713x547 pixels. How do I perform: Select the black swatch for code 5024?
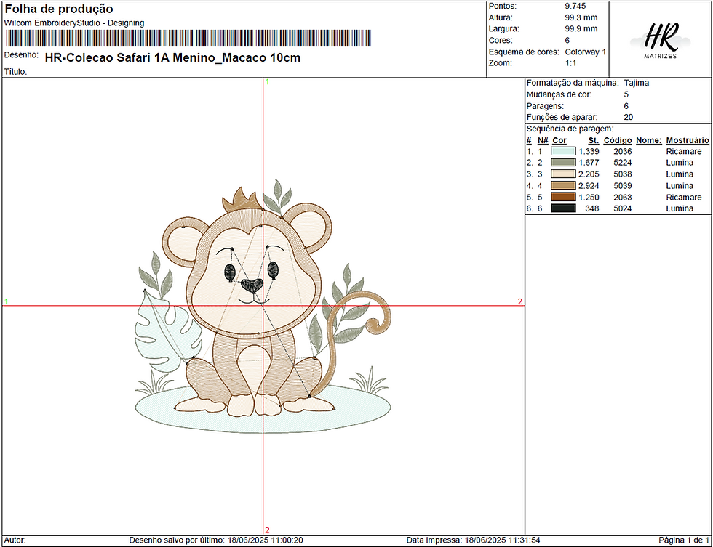(563, 208)
